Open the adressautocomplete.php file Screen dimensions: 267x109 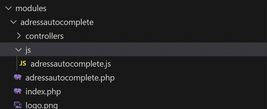click(x=70, y=78)
